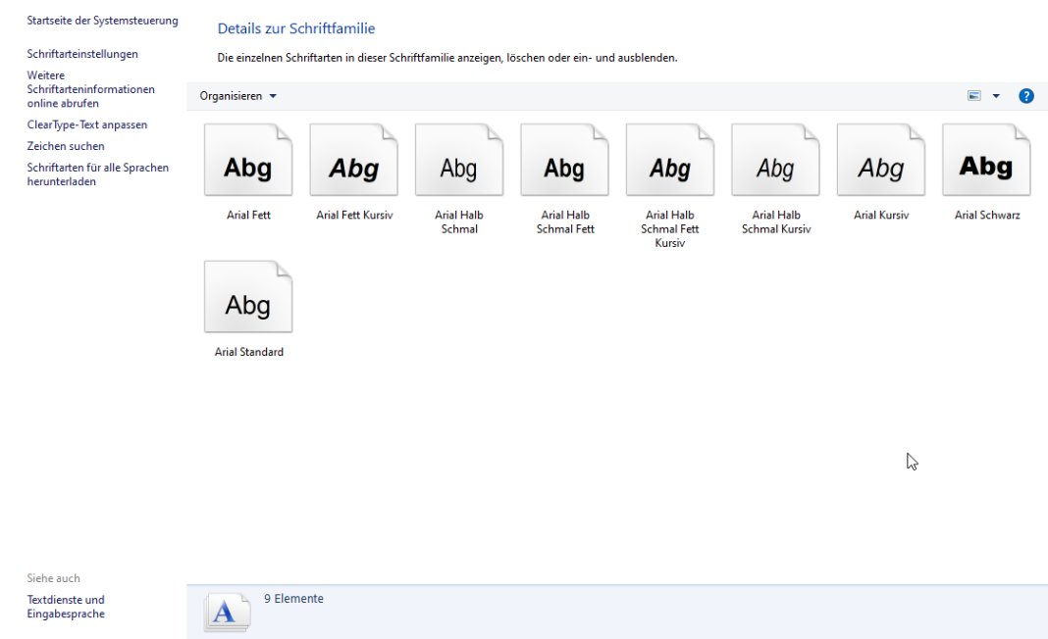This screenshot has width=1048, height=639.
Task: Open Startseite der Systemsteuerung link
Action: [102, 20]
